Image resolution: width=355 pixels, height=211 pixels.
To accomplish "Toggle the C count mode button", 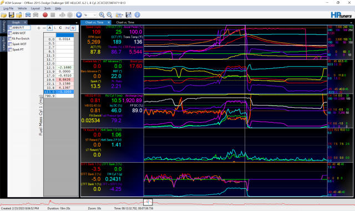I will click(x=60, y=28).
